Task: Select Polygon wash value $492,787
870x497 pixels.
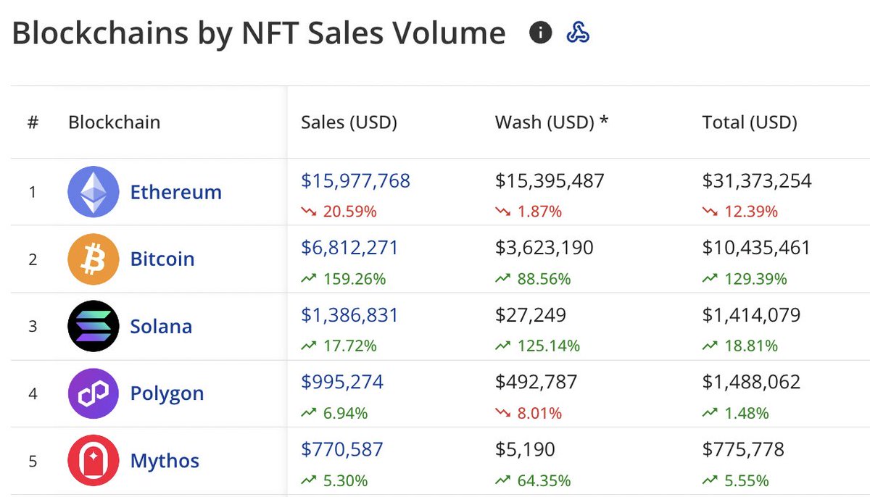Action: [536, 382]
